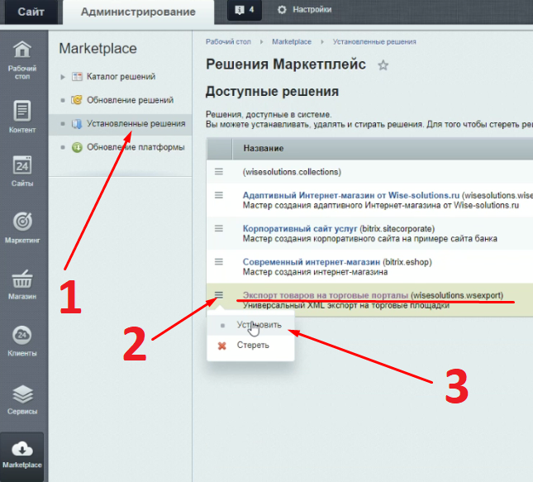This screenshot has height=482, width=533.
Task: Click the (wisesolutions.collections) row text
Action: pyautogui.click(x=292, y=172)
